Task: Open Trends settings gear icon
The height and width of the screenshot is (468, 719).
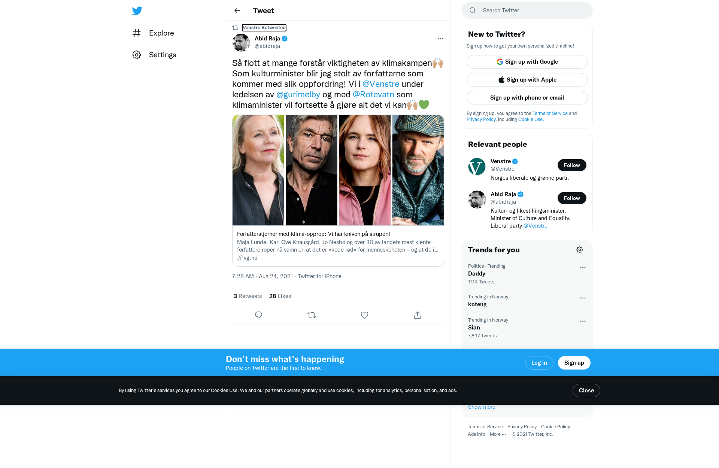Action: coord(580,250)
